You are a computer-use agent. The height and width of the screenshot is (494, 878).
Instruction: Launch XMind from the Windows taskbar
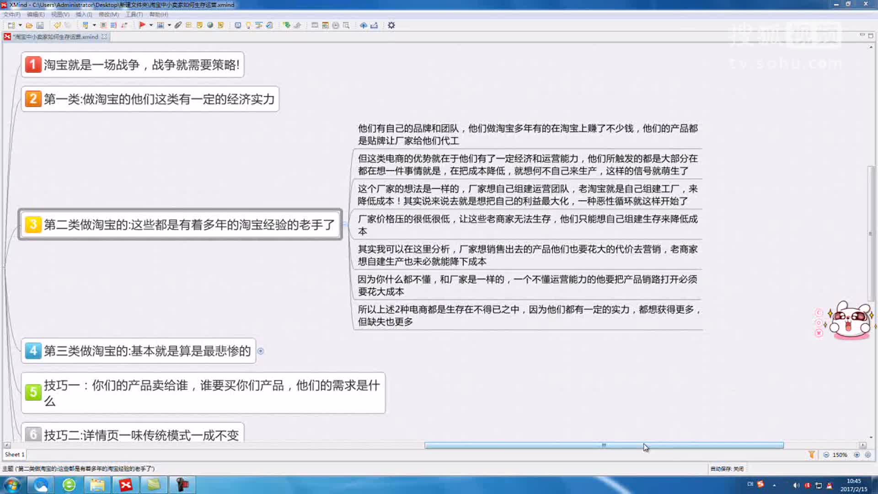(x=126, y=484)
